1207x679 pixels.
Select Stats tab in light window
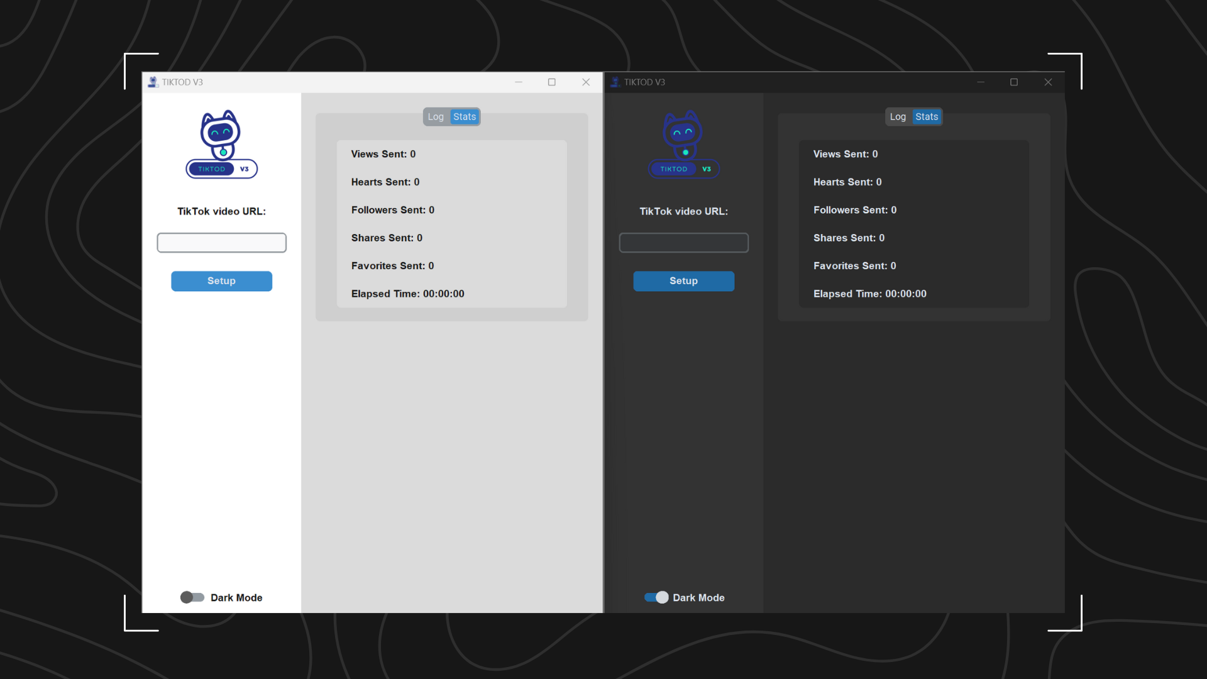click(x=465, y=117)
